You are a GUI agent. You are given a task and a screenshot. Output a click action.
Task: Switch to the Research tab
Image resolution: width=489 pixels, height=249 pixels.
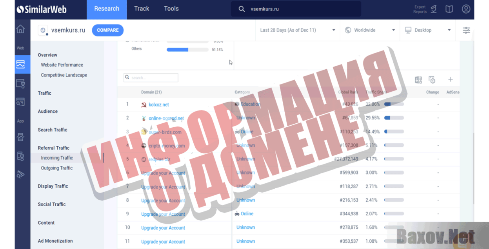click(107, 9)
